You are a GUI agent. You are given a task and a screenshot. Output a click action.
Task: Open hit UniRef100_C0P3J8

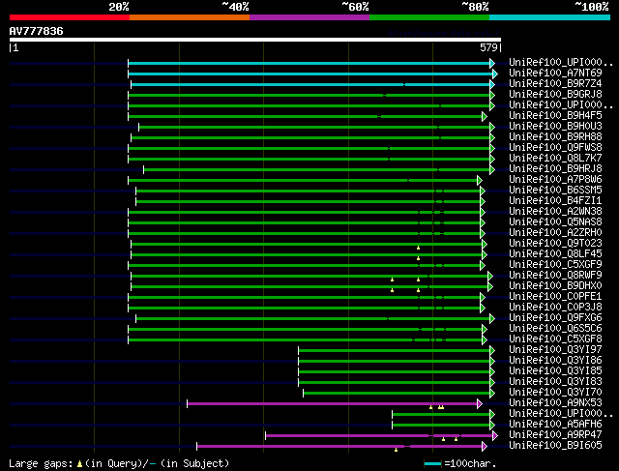(555, 308)
